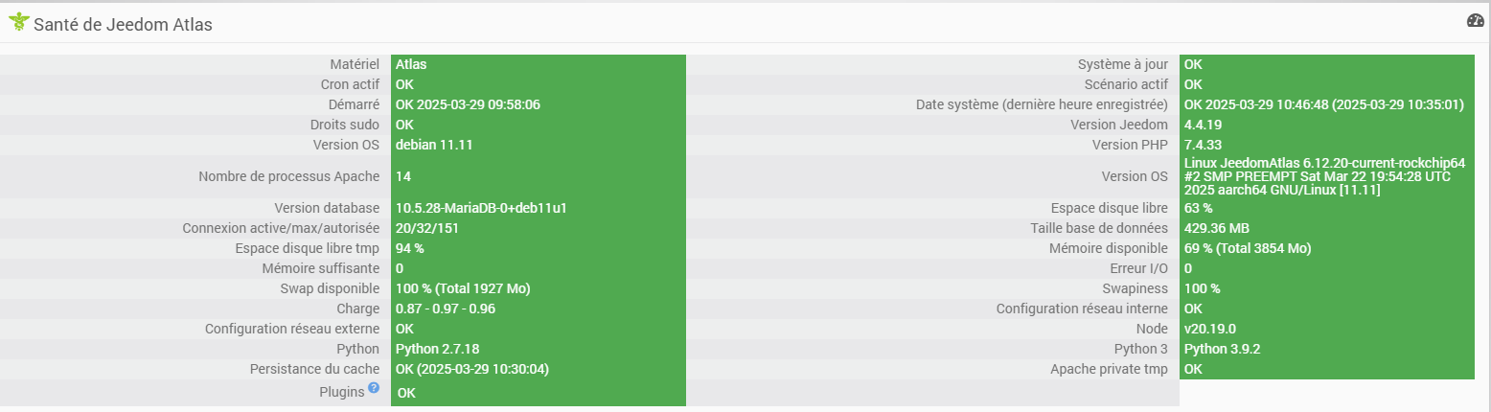Click the Charge value 0.87 - 0.97 - 0.96
This screenshot has height=412, width=1491.
pyautogui.click(x=446, y=309)
